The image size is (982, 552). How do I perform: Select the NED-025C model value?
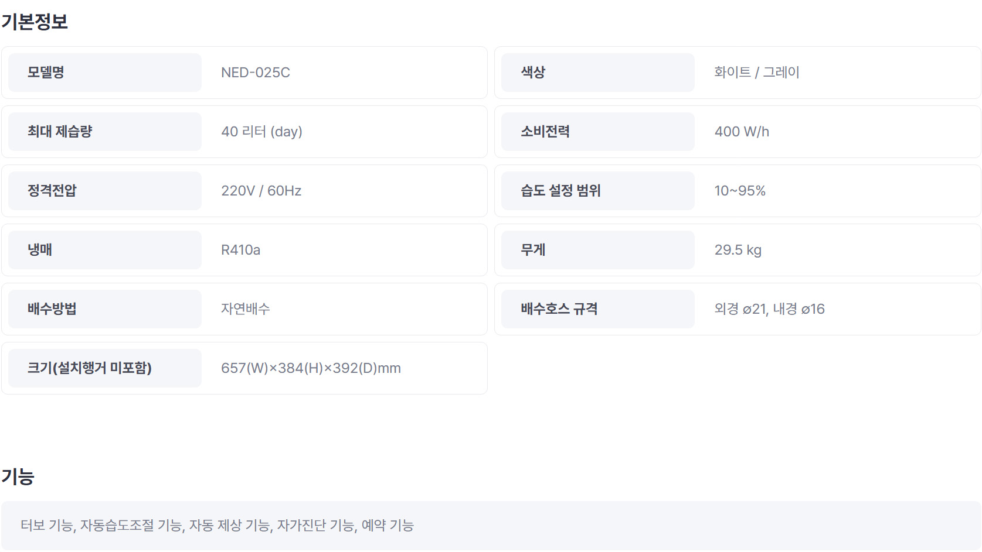coord(256,73)
